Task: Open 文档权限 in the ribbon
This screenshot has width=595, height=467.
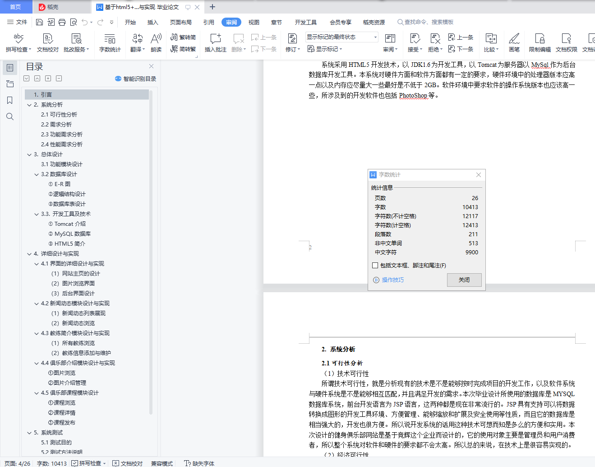Action: (x=567, y=43)
